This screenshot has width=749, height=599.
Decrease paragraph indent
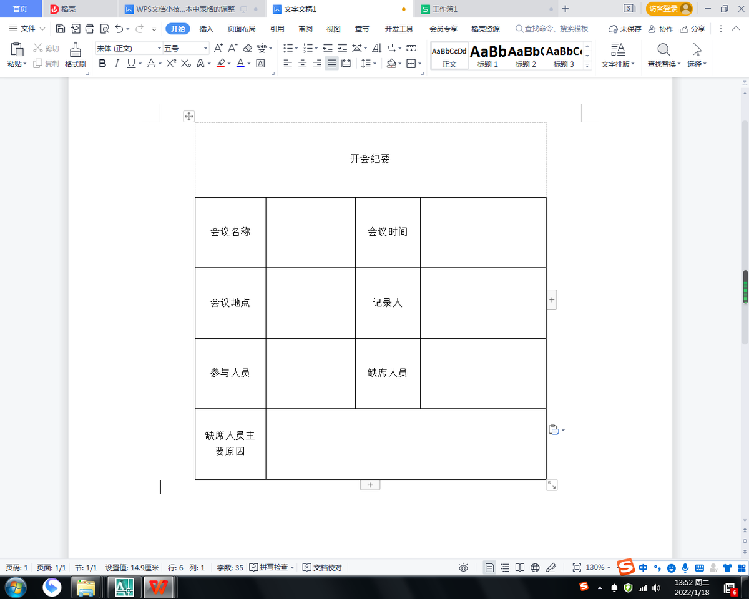(328, 48)
